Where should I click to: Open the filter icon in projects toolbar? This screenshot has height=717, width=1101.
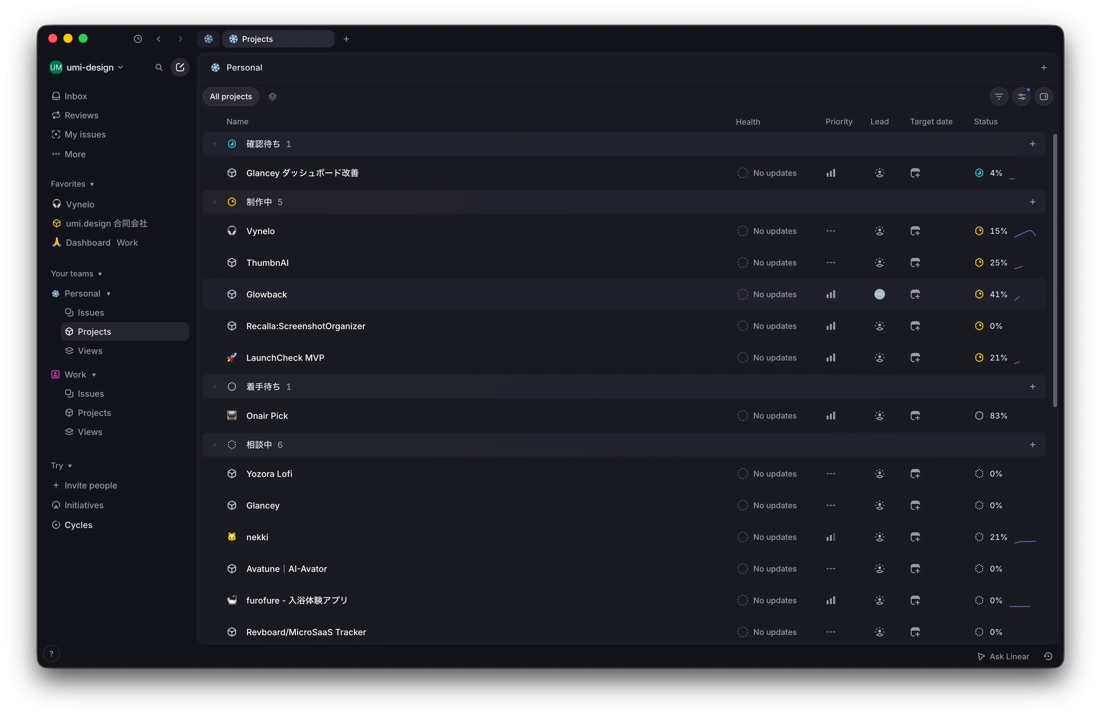pyautogui.click(x=999, y=97)
